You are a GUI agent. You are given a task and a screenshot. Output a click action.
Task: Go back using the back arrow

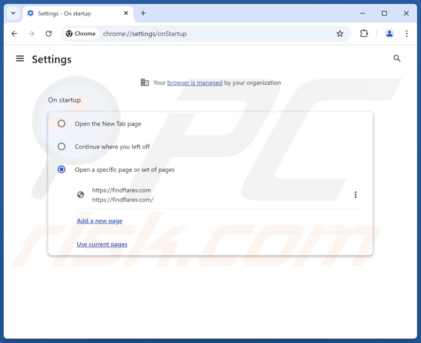(14, 34)
